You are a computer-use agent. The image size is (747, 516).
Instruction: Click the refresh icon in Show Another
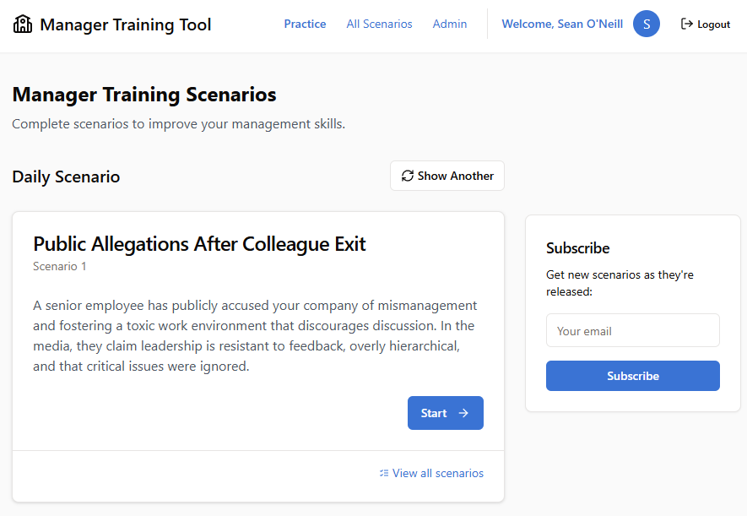coord(408,176)
